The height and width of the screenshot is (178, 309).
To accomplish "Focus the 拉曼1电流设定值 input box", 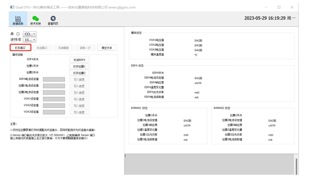I will point(54,86).
